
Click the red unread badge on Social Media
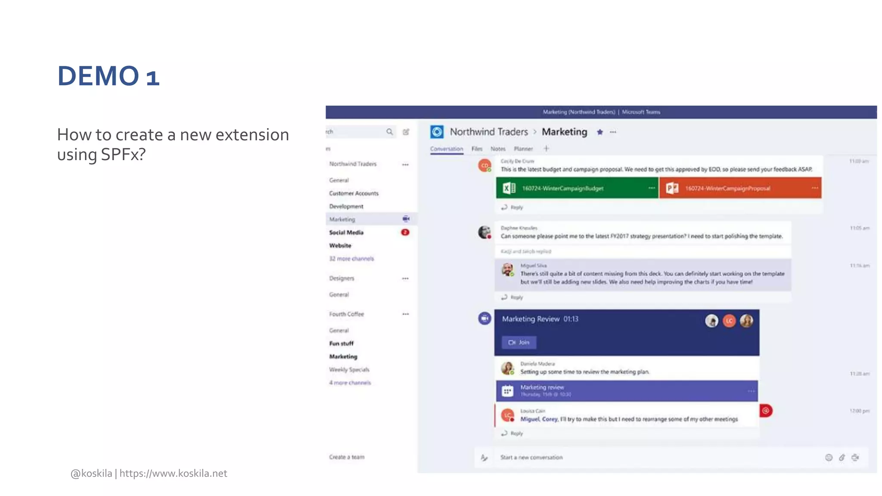click(405, 232)
